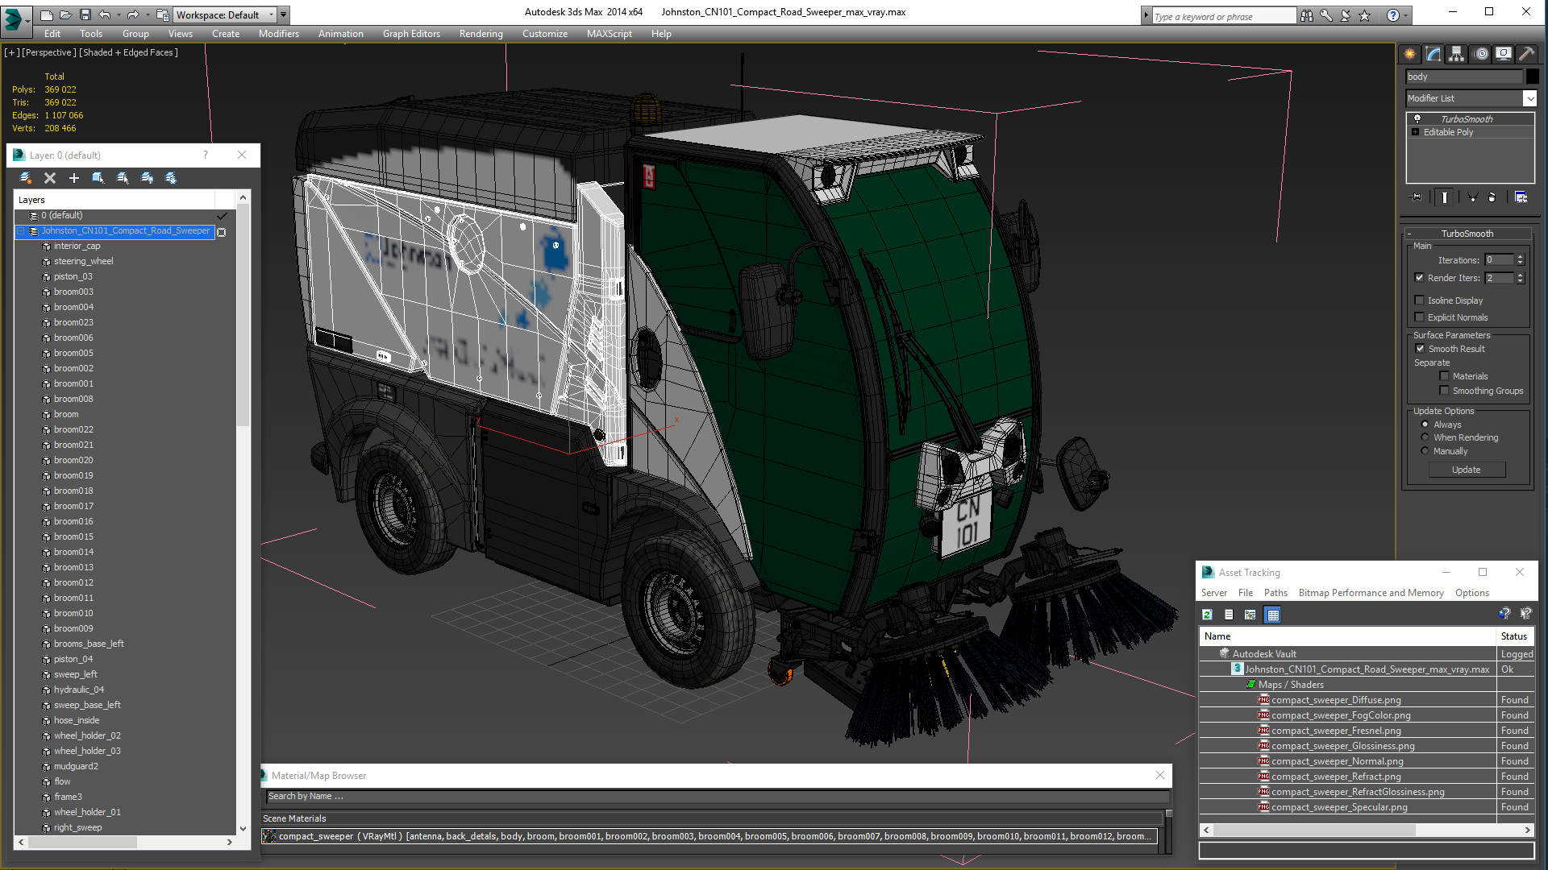1548x870 pixels.
Task: Collapse the TurboSmooth rollout header
Action: 1467,234
